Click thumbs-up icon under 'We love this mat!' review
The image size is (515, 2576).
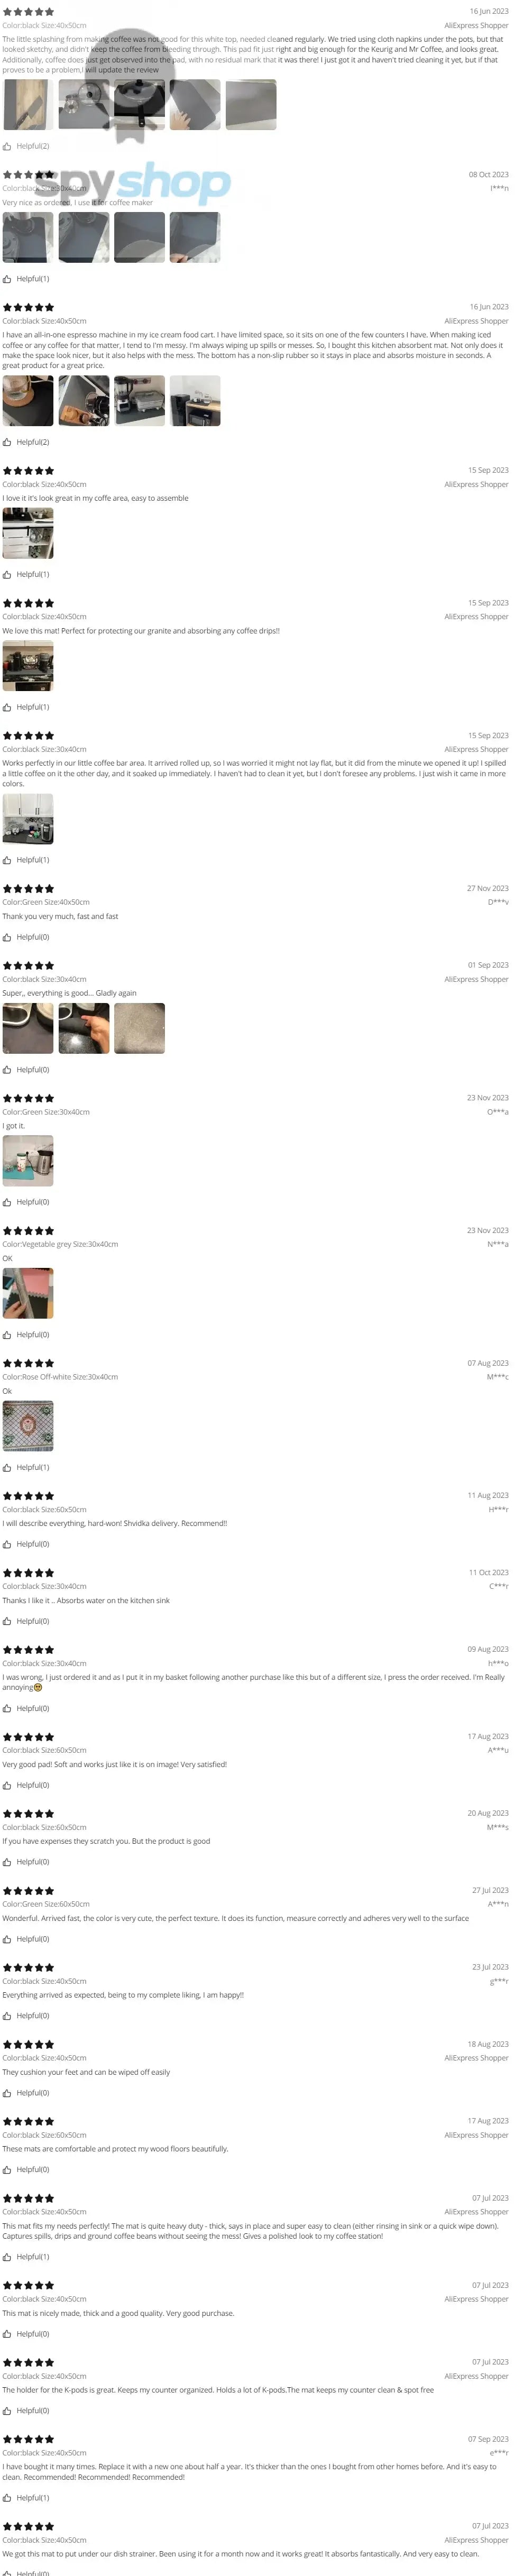point(7,707)
